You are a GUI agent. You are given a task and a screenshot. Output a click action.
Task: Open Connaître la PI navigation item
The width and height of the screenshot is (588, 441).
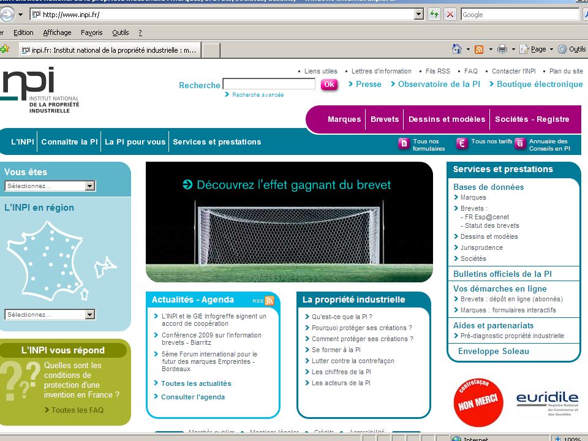pyautogui.click(x=69, y=141)
